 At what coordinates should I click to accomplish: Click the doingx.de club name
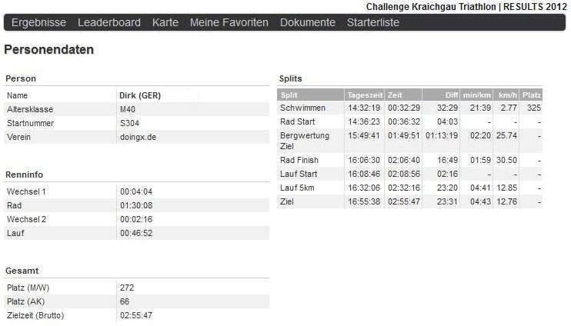click(138, 137)
